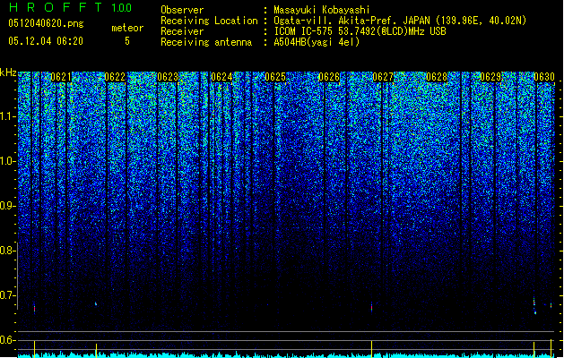Click the HROFFT program title
The width and height of the screenshot is (564, 358).
coord(55,7)
